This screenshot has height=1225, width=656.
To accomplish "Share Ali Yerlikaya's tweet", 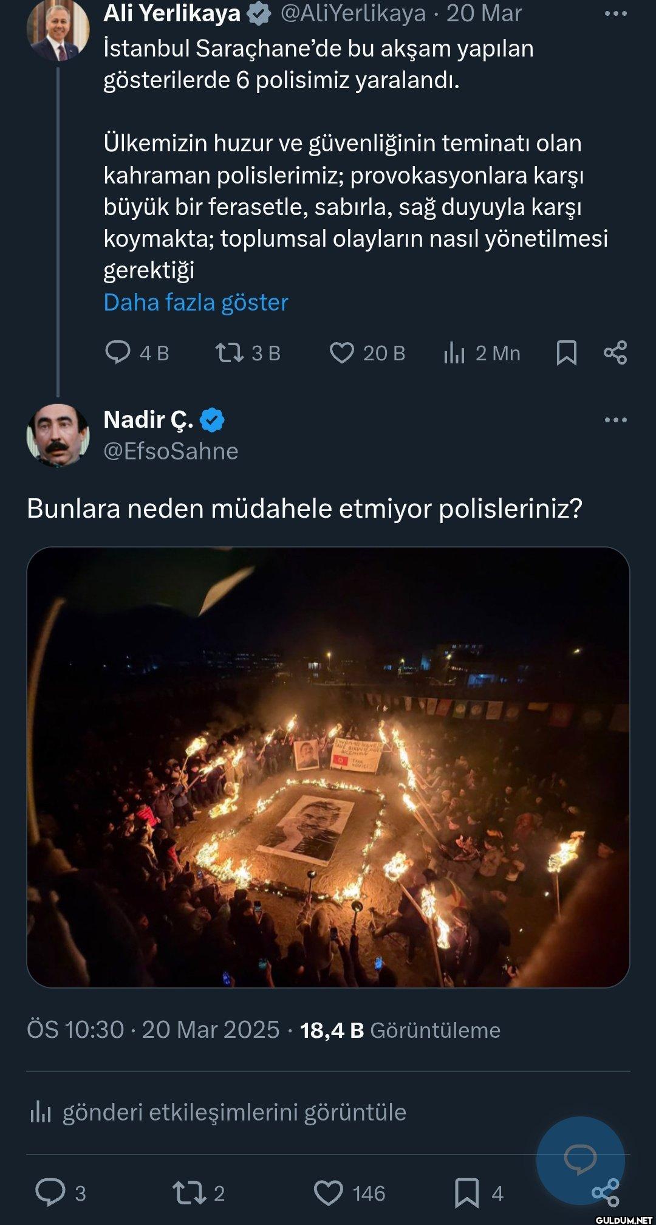I will pos(615,352).
